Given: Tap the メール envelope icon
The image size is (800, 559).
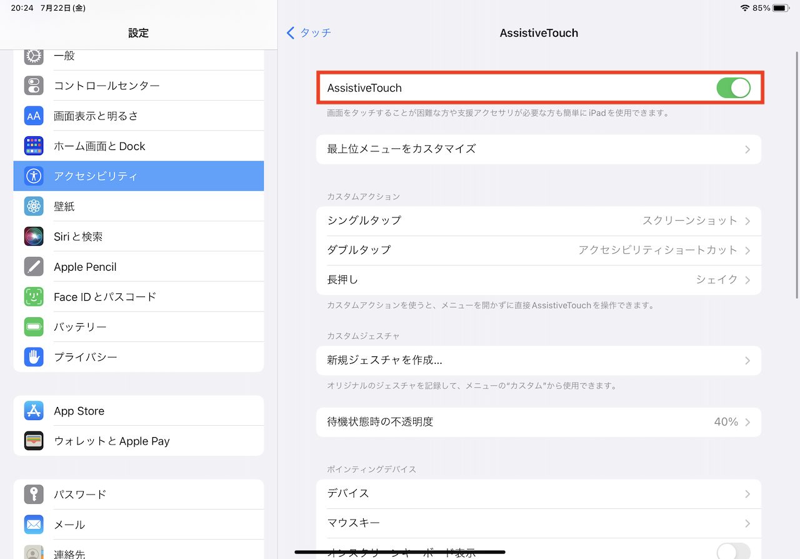Looking at the screenshot, I should [34, 524].
